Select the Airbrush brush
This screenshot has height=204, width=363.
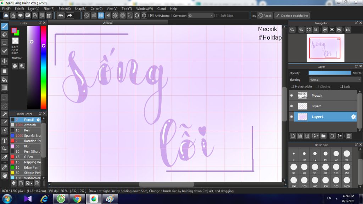[x=26, y=125]
